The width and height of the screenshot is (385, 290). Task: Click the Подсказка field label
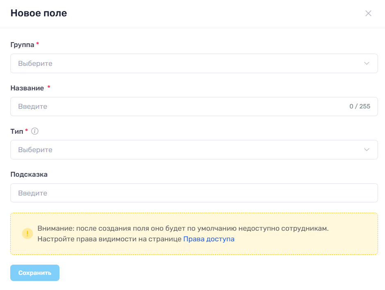click(x=29, y=174)
